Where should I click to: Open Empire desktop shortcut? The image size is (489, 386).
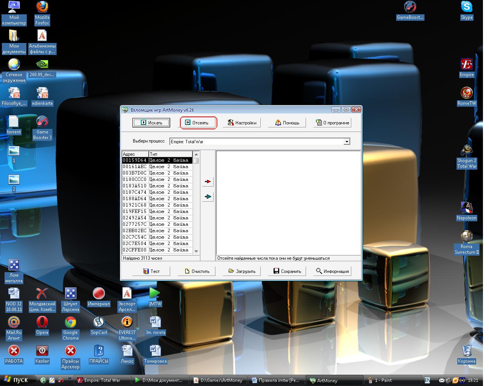tap(467, 67)
